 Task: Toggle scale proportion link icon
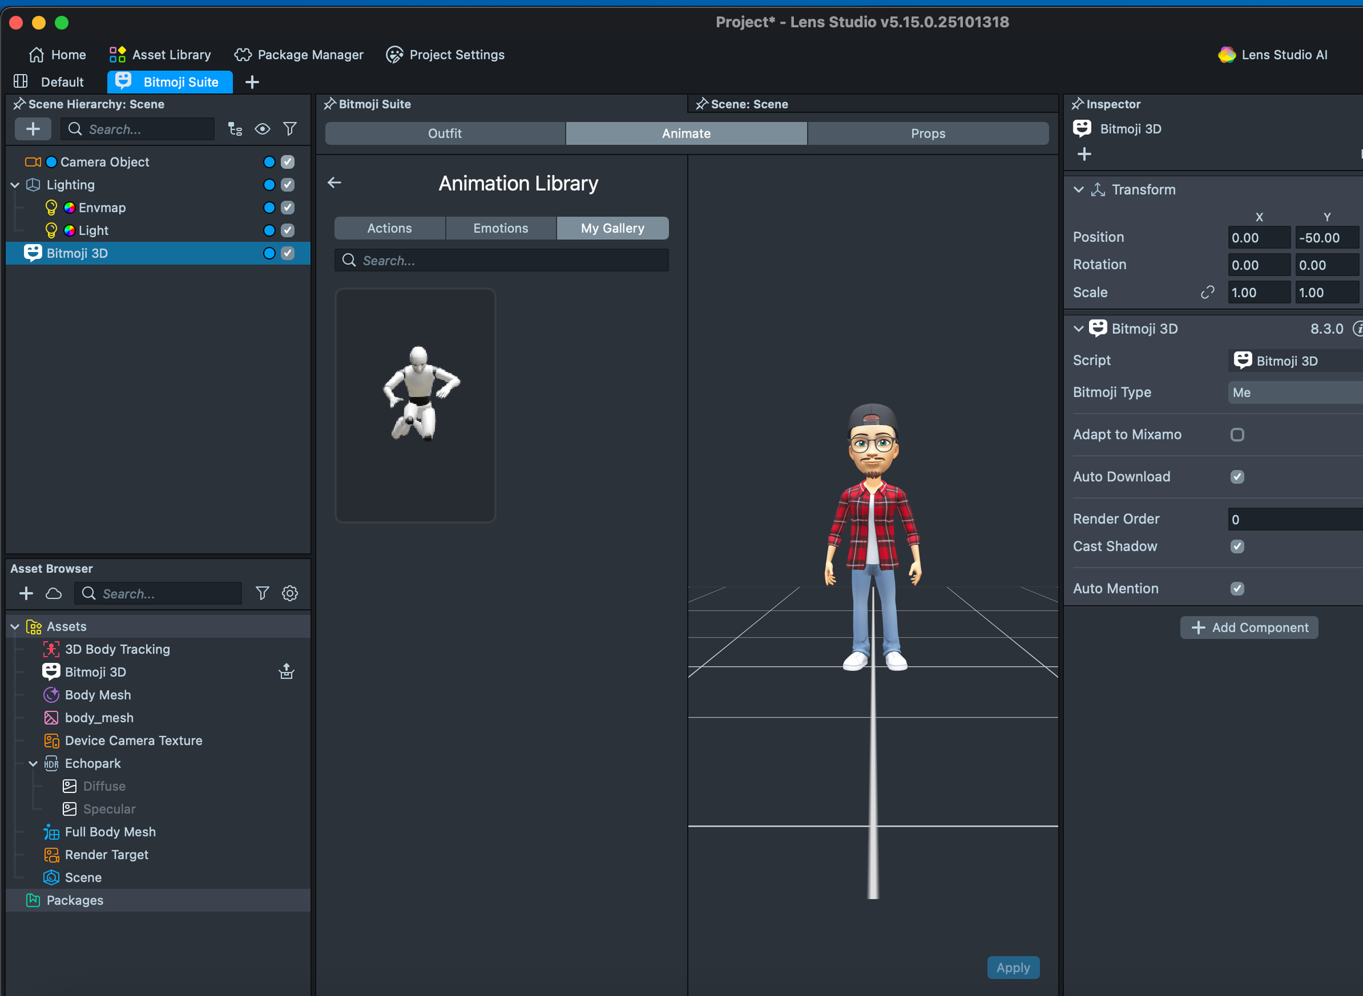(x=1208, y=292)
